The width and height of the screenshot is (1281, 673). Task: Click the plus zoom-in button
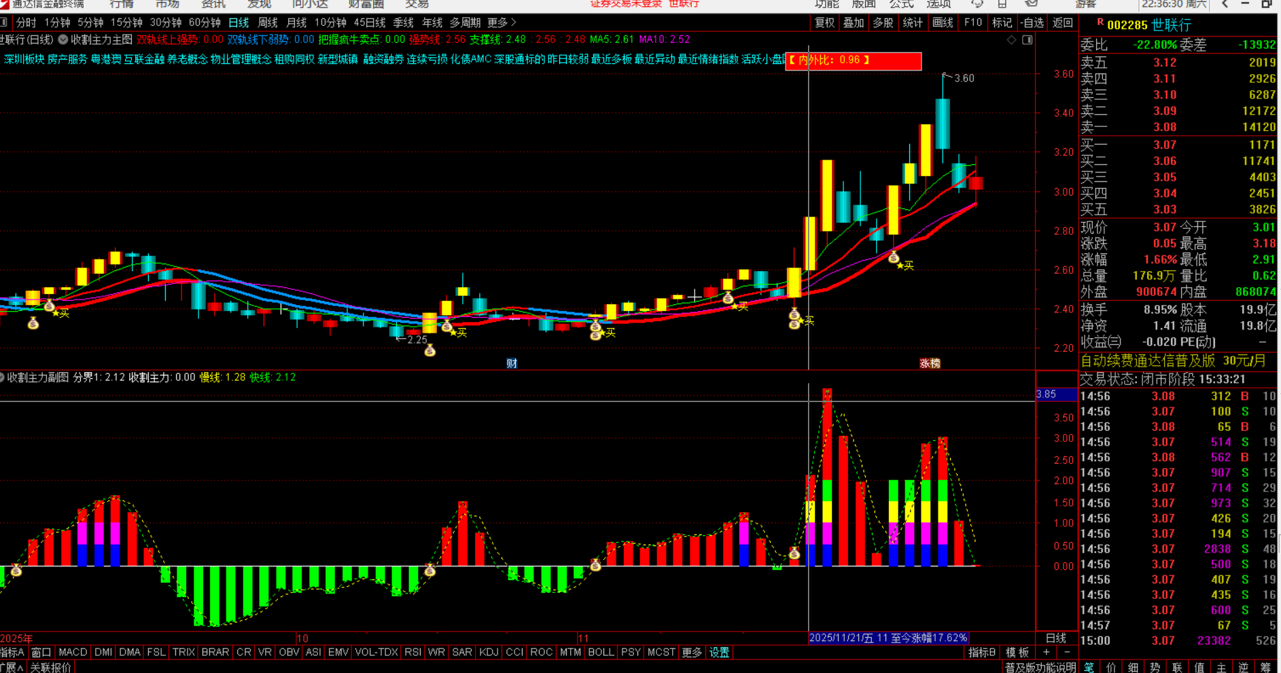tap(1047, 652)
